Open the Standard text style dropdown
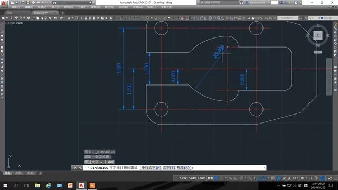Viewport: 338px width, 190px height. pyautogui.click(x=288, y=18)
